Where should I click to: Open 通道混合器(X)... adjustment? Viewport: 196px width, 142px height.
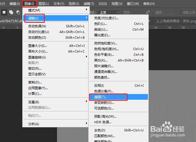pyautogui.click(x=119, y=72)
